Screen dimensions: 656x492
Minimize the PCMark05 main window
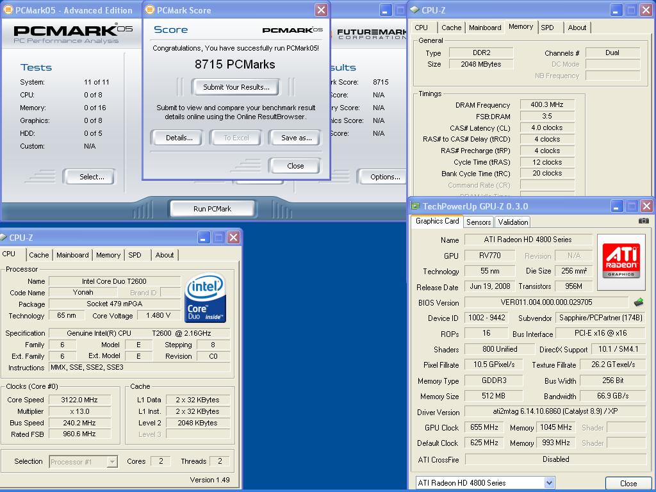[385, 10]
